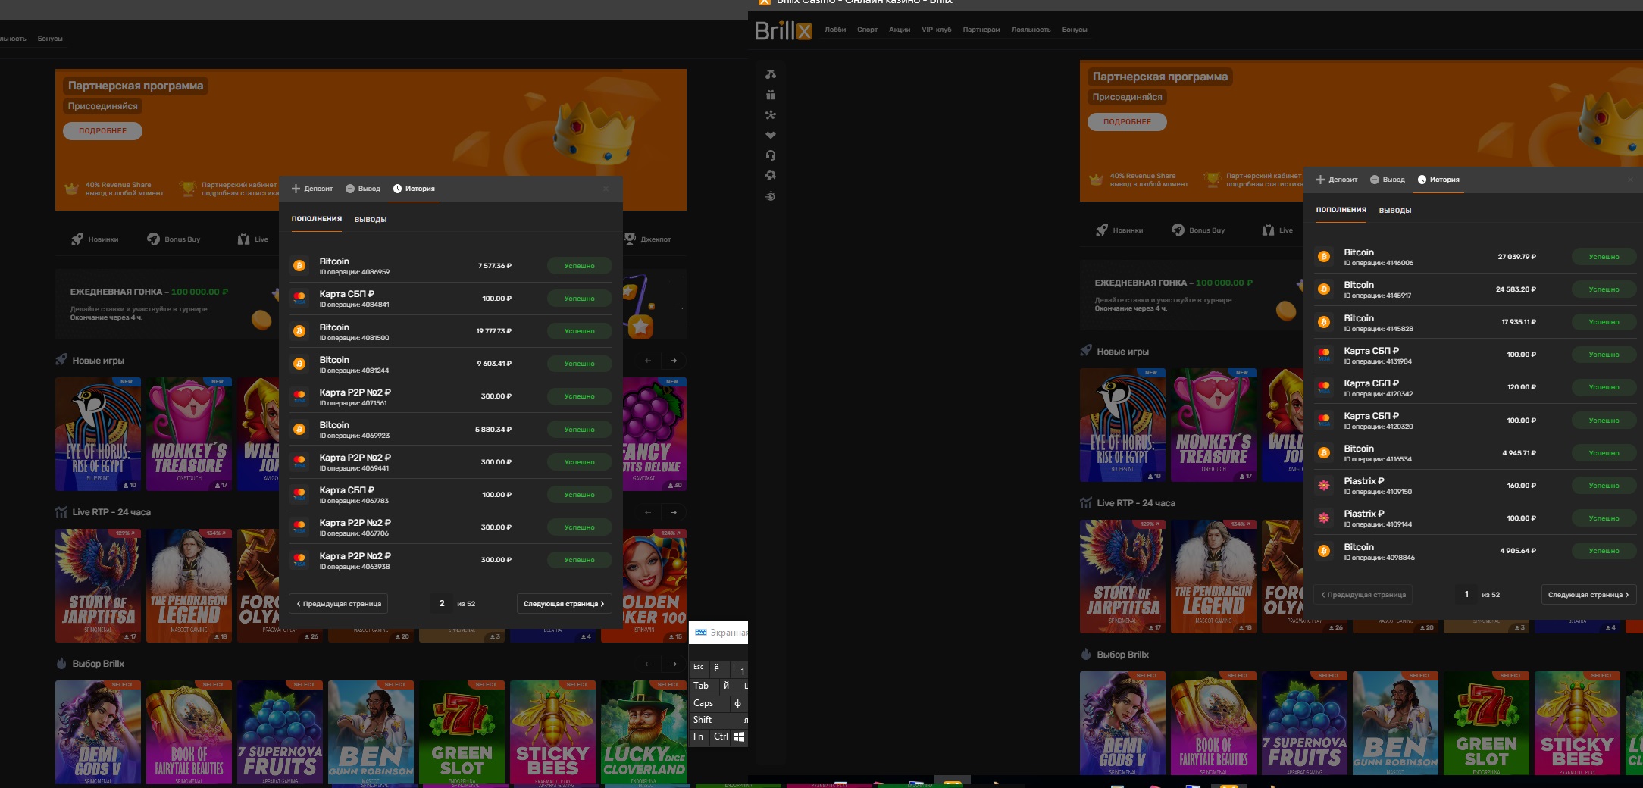Screen dimensions: 1643x788
Task: Open support via headset icon in right sidebar
Action: [771, 155]
